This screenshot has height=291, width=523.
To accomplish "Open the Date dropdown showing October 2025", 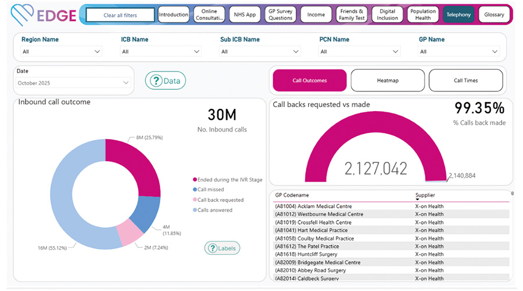I will pyautogui.click(x=126, y=83).
